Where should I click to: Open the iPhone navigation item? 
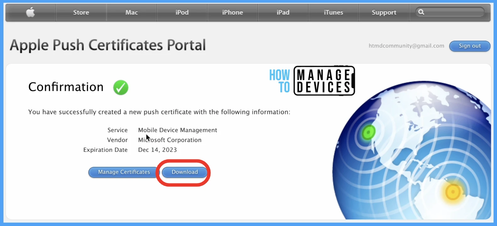[232, 13]
